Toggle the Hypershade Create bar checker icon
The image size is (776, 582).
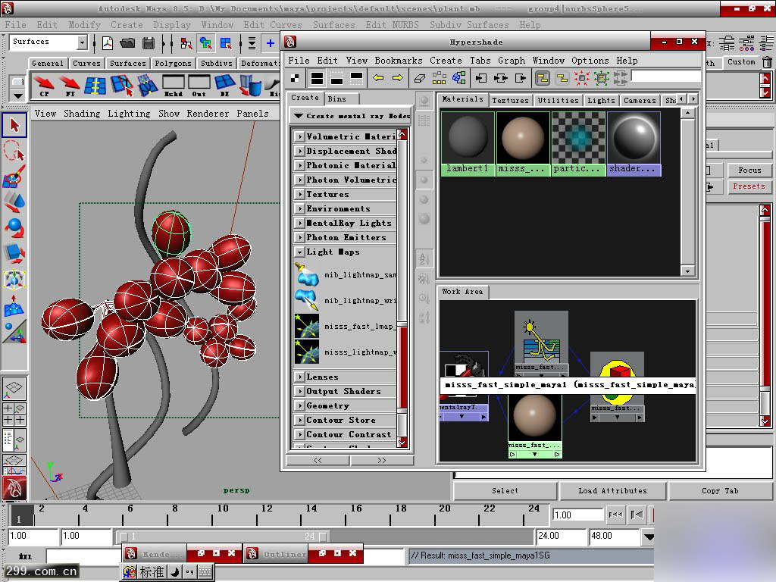(x=296, y=78)
